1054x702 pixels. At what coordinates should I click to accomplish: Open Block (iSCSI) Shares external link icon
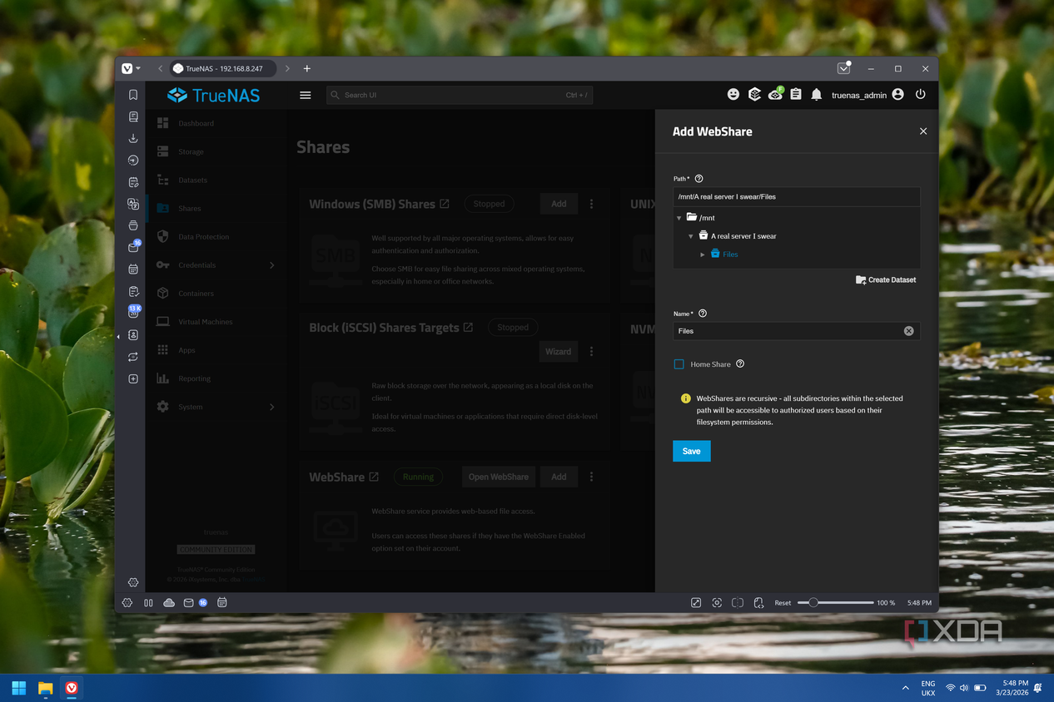coord(468,328)
